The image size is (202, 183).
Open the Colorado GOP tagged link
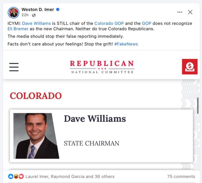coord(109,23)
